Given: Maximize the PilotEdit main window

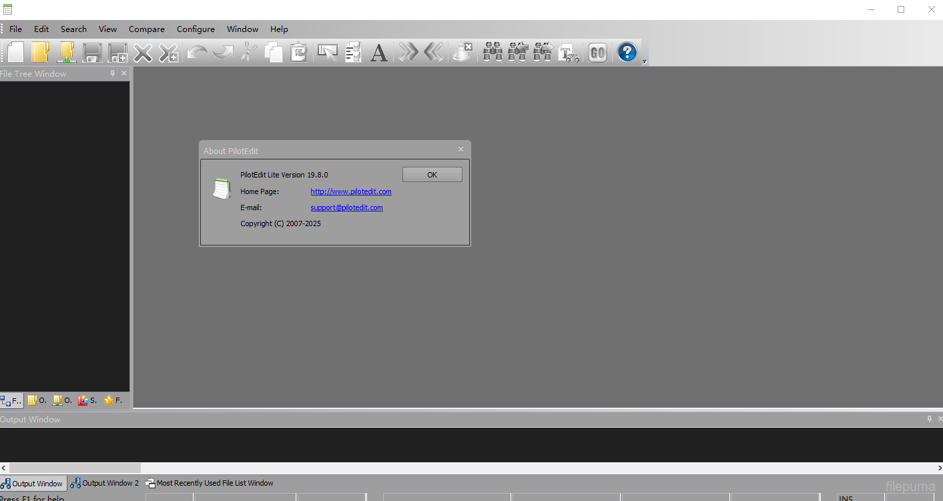Looking at the screenshot, I should pos(901,9).
